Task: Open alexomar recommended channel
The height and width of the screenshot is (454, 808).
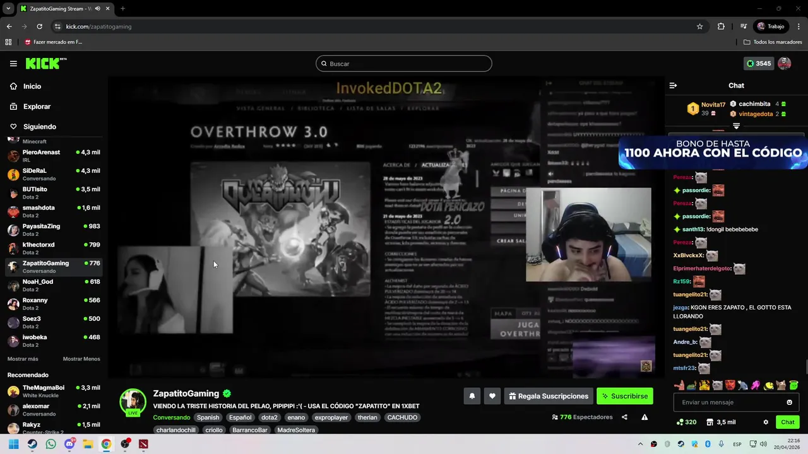Action: click(x=53, y=410)
